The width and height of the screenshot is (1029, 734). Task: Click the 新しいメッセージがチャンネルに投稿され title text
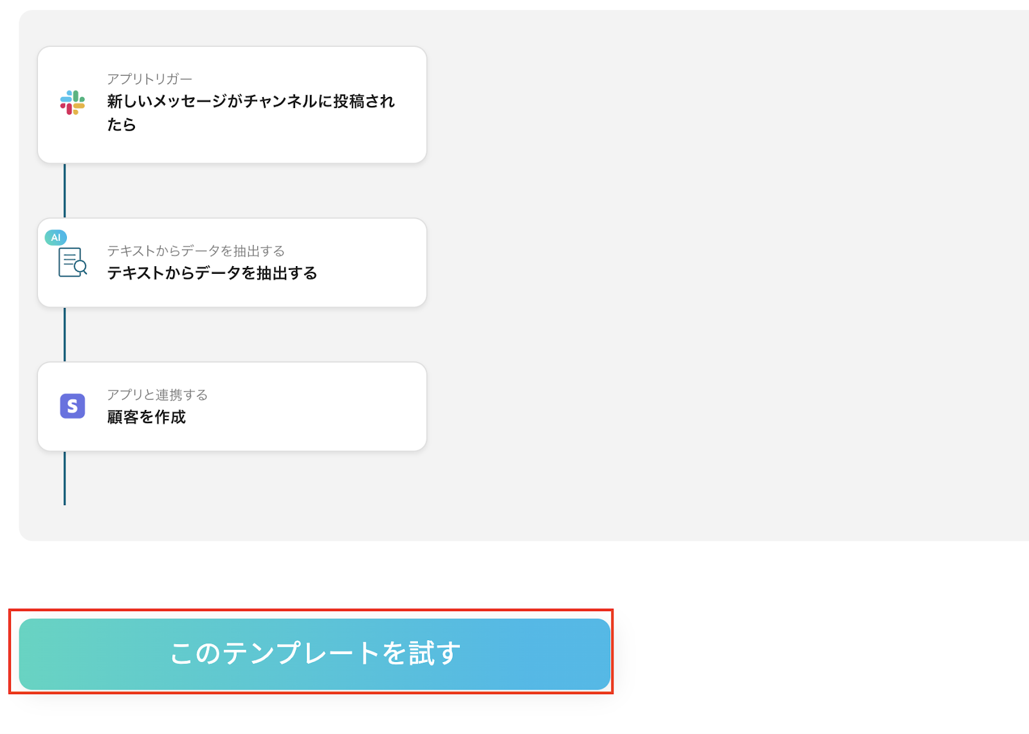251,102
